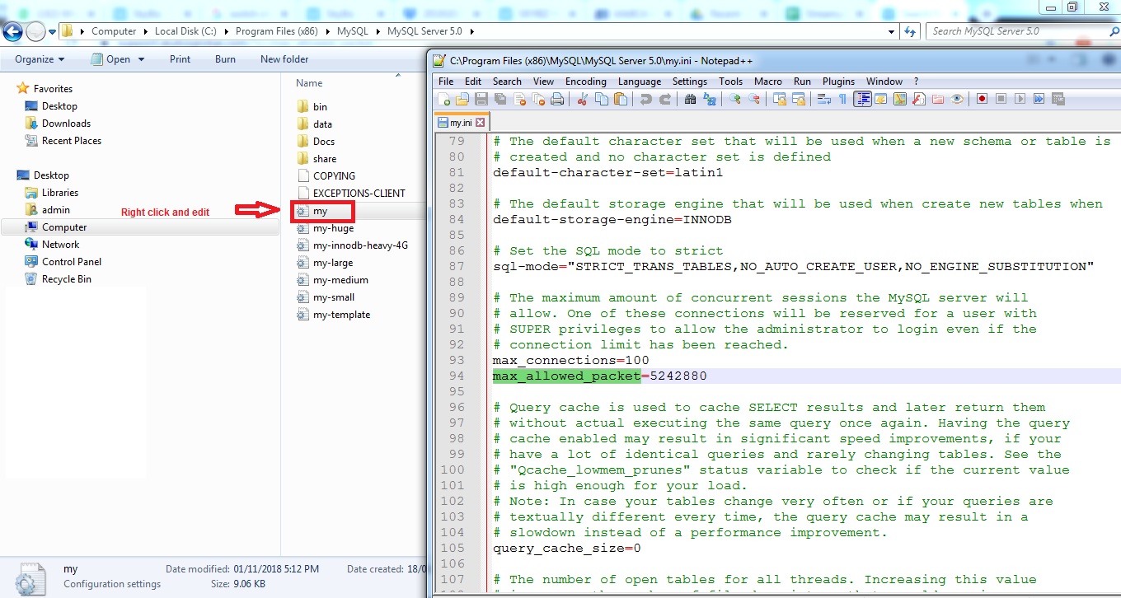
Task: Click the Print icon in Notepad++ toolbar
Action: tap(557, 100)
